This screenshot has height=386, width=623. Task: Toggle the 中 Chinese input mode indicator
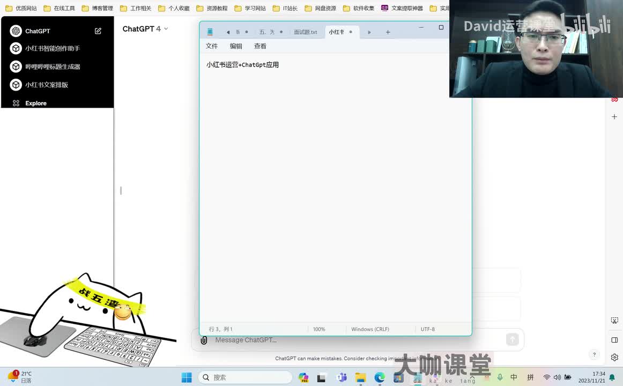coord(514,377)
